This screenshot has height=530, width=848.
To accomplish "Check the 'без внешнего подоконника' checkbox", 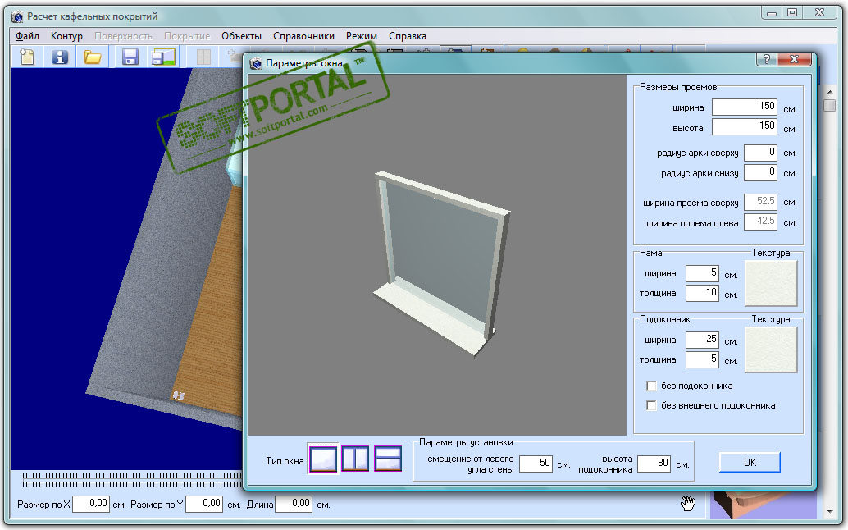I will pos(652,405).
